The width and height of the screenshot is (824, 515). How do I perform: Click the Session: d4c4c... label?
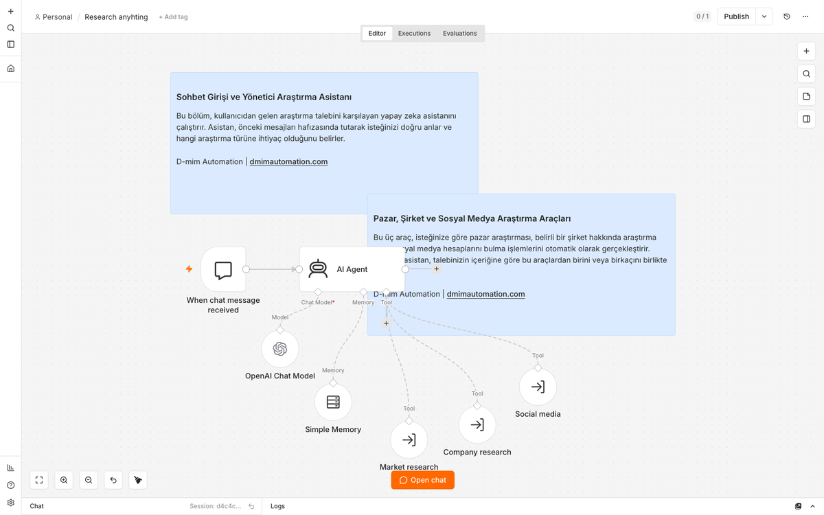(x=216, y=506)
